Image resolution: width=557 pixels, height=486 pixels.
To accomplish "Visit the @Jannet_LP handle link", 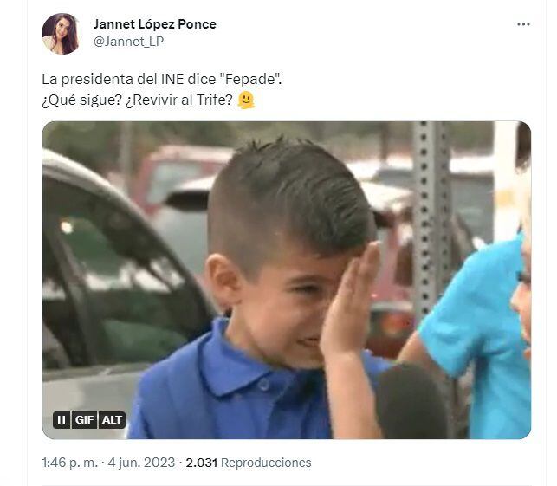I will tap(128, 42).
